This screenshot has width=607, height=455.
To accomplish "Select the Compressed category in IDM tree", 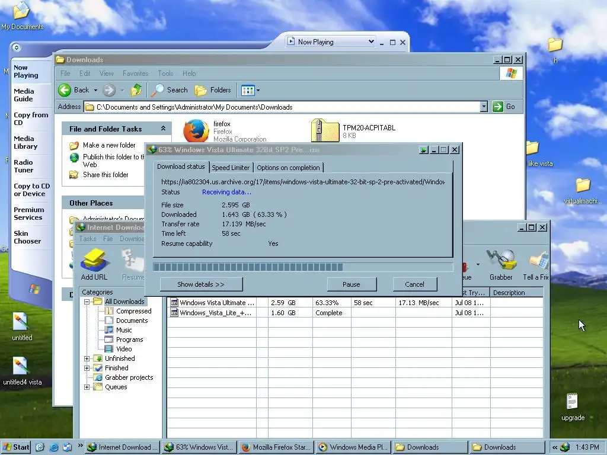I will pos(133,311).
